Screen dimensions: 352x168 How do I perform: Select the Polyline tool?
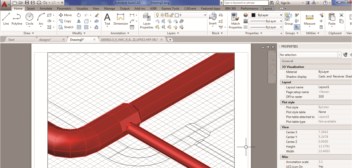click(x=17, y=19)
